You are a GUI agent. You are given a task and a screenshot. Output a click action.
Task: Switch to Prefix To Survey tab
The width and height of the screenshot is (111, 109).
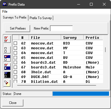41,18
